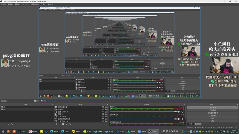Open Windows Start menu
This screenshot has width=239, height=134.
[x=3, y=131]
